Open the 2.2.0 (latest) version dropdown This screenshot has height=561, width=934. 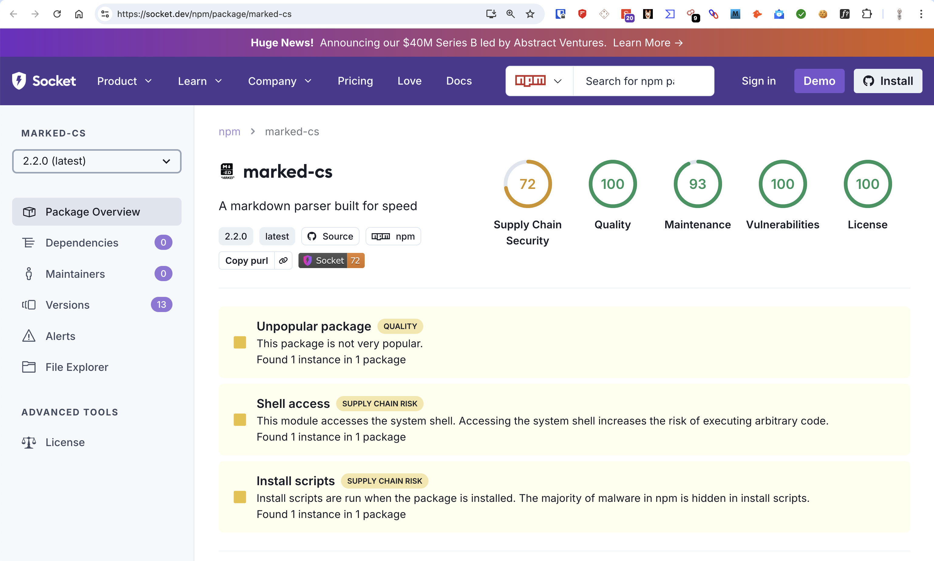click(x=97, y=161)
